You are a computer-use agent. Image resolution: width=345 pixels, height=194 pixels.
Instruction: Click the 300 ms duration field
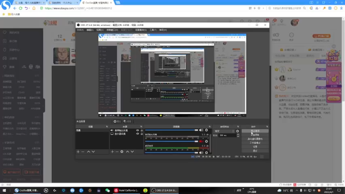228,135
